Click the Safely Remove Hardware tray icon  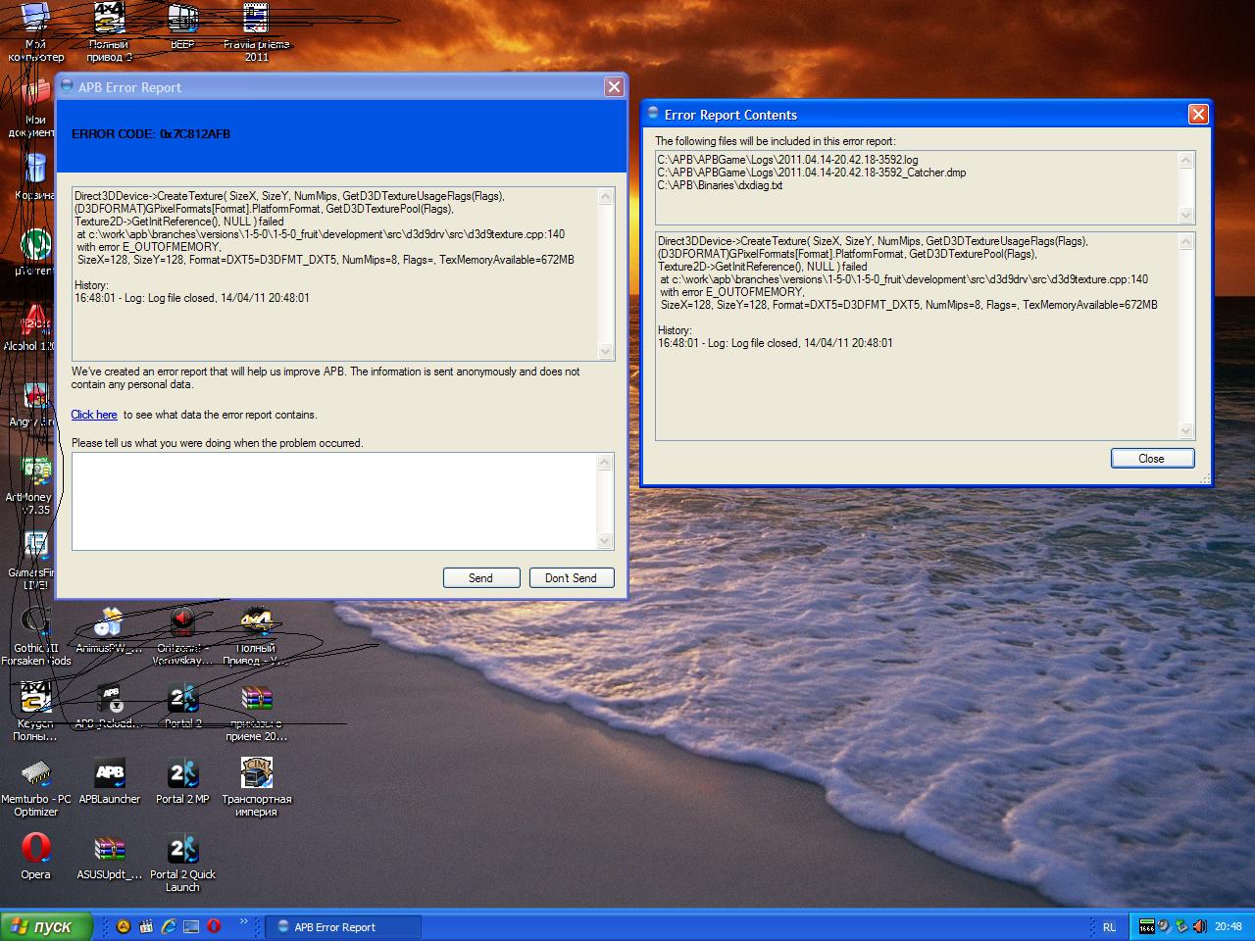click(x=1182, y=926)
